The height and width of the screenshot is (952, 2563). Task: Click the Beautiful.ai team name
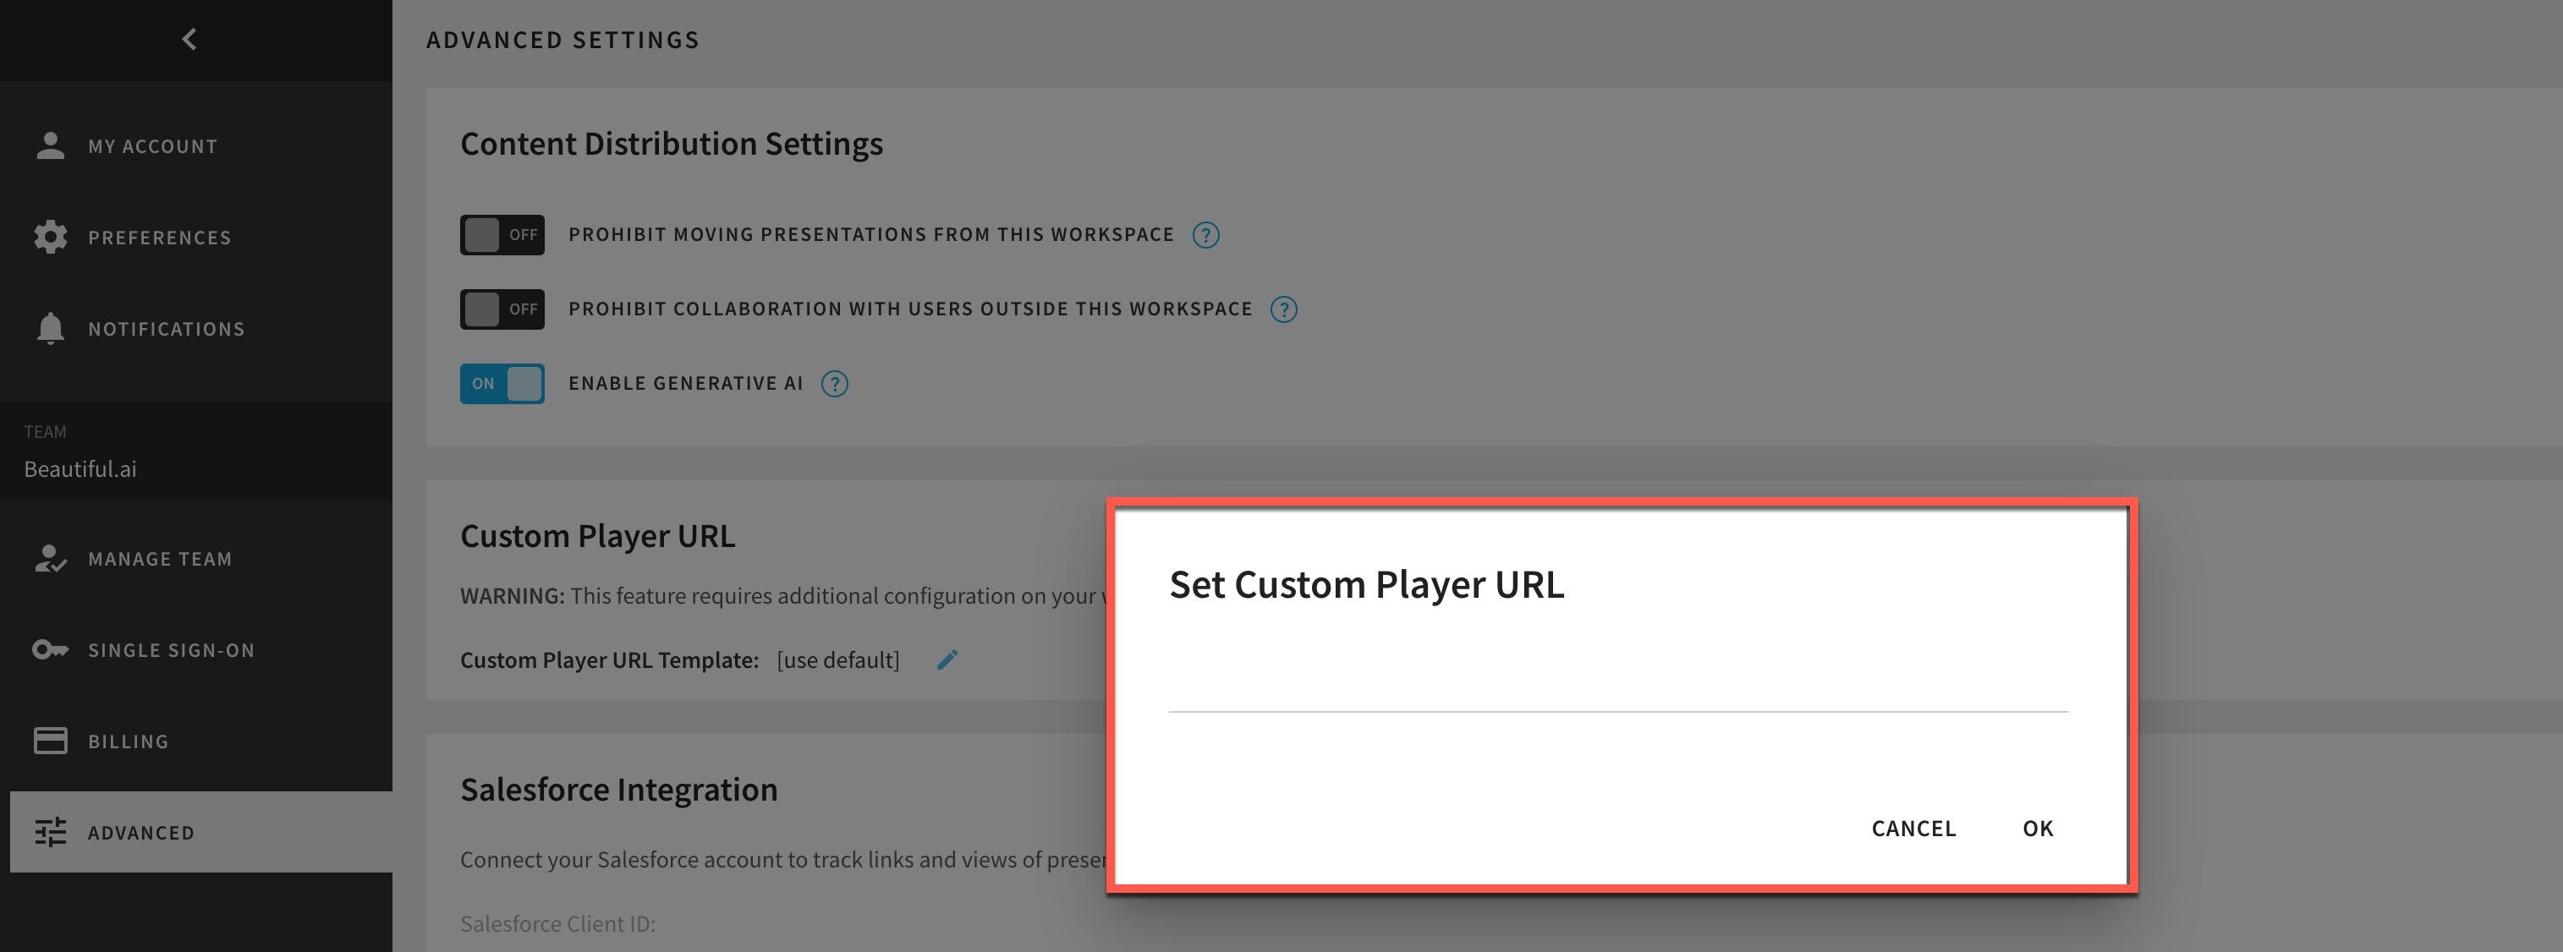coord(80,468)
